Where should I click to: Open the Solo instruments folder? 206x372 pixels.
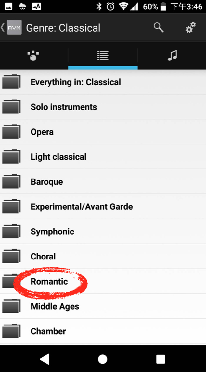[x=103, y=107]
